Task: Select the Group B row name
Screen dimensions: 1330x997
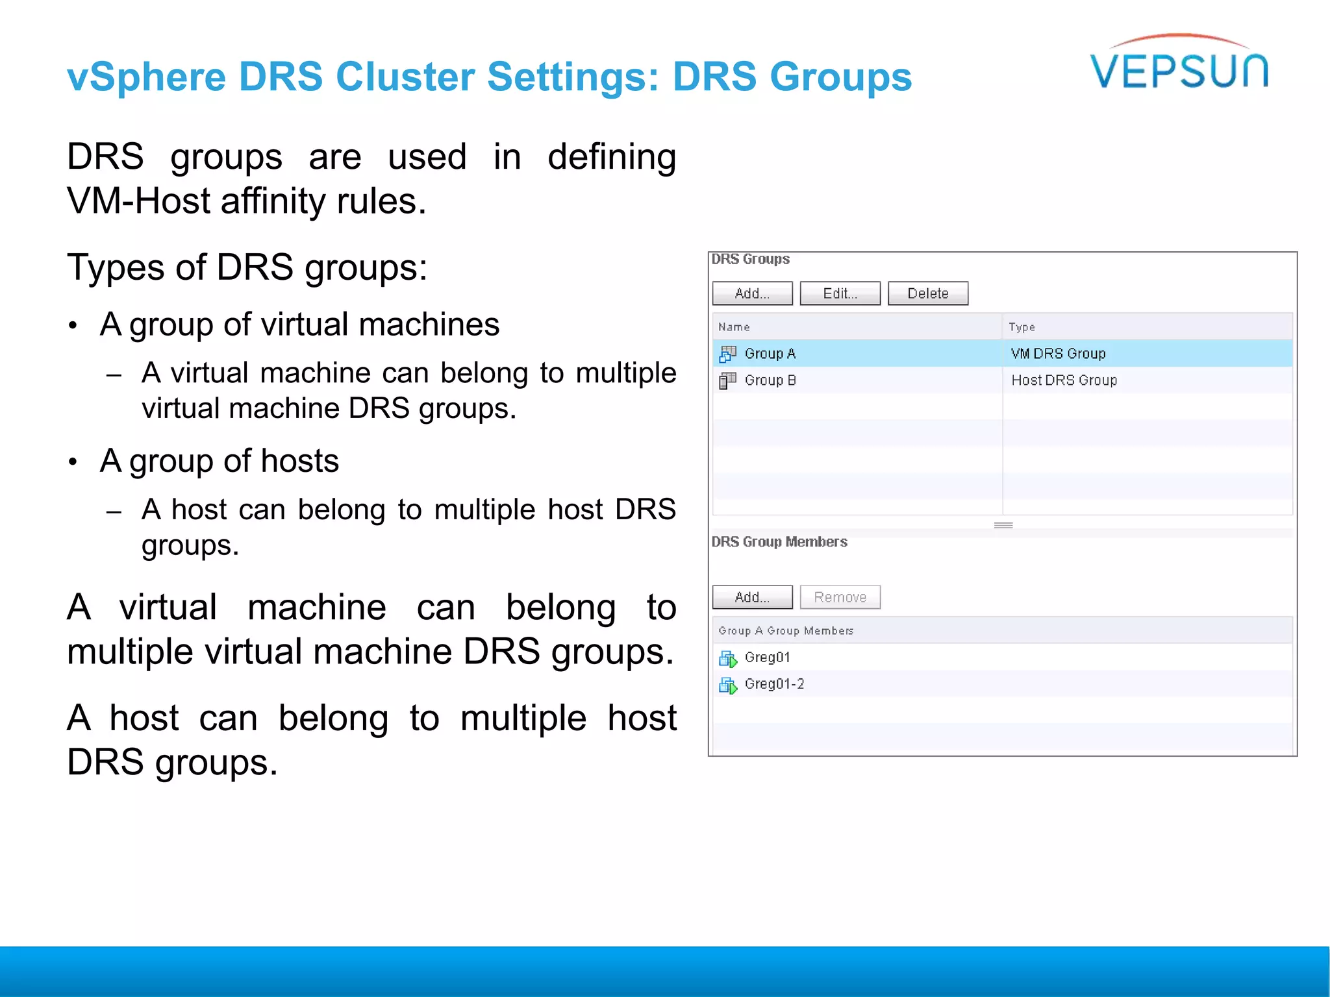Action: pos(770,380)
